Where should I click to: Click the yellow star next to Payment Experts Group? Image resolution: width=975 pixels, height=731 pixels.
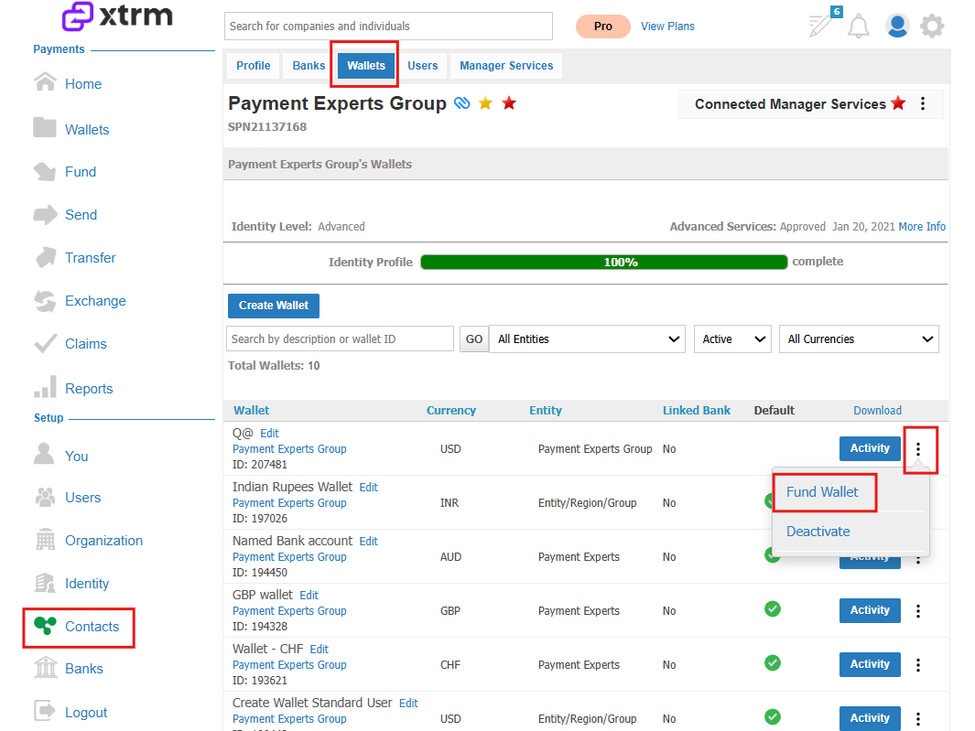coord(485,103)
